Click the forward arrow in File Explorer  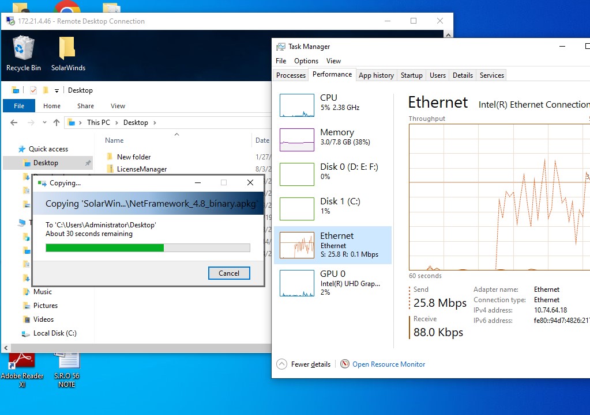[x=31, y=123]
